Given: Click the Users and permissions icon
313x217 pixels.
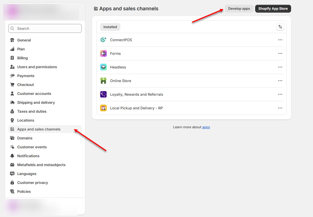Looking at the screenshot, I should pyautogui.click(x=12, y=67).
